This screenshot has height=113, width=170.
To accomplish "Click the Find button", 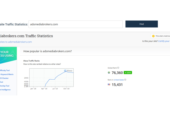I will [142, 24].
